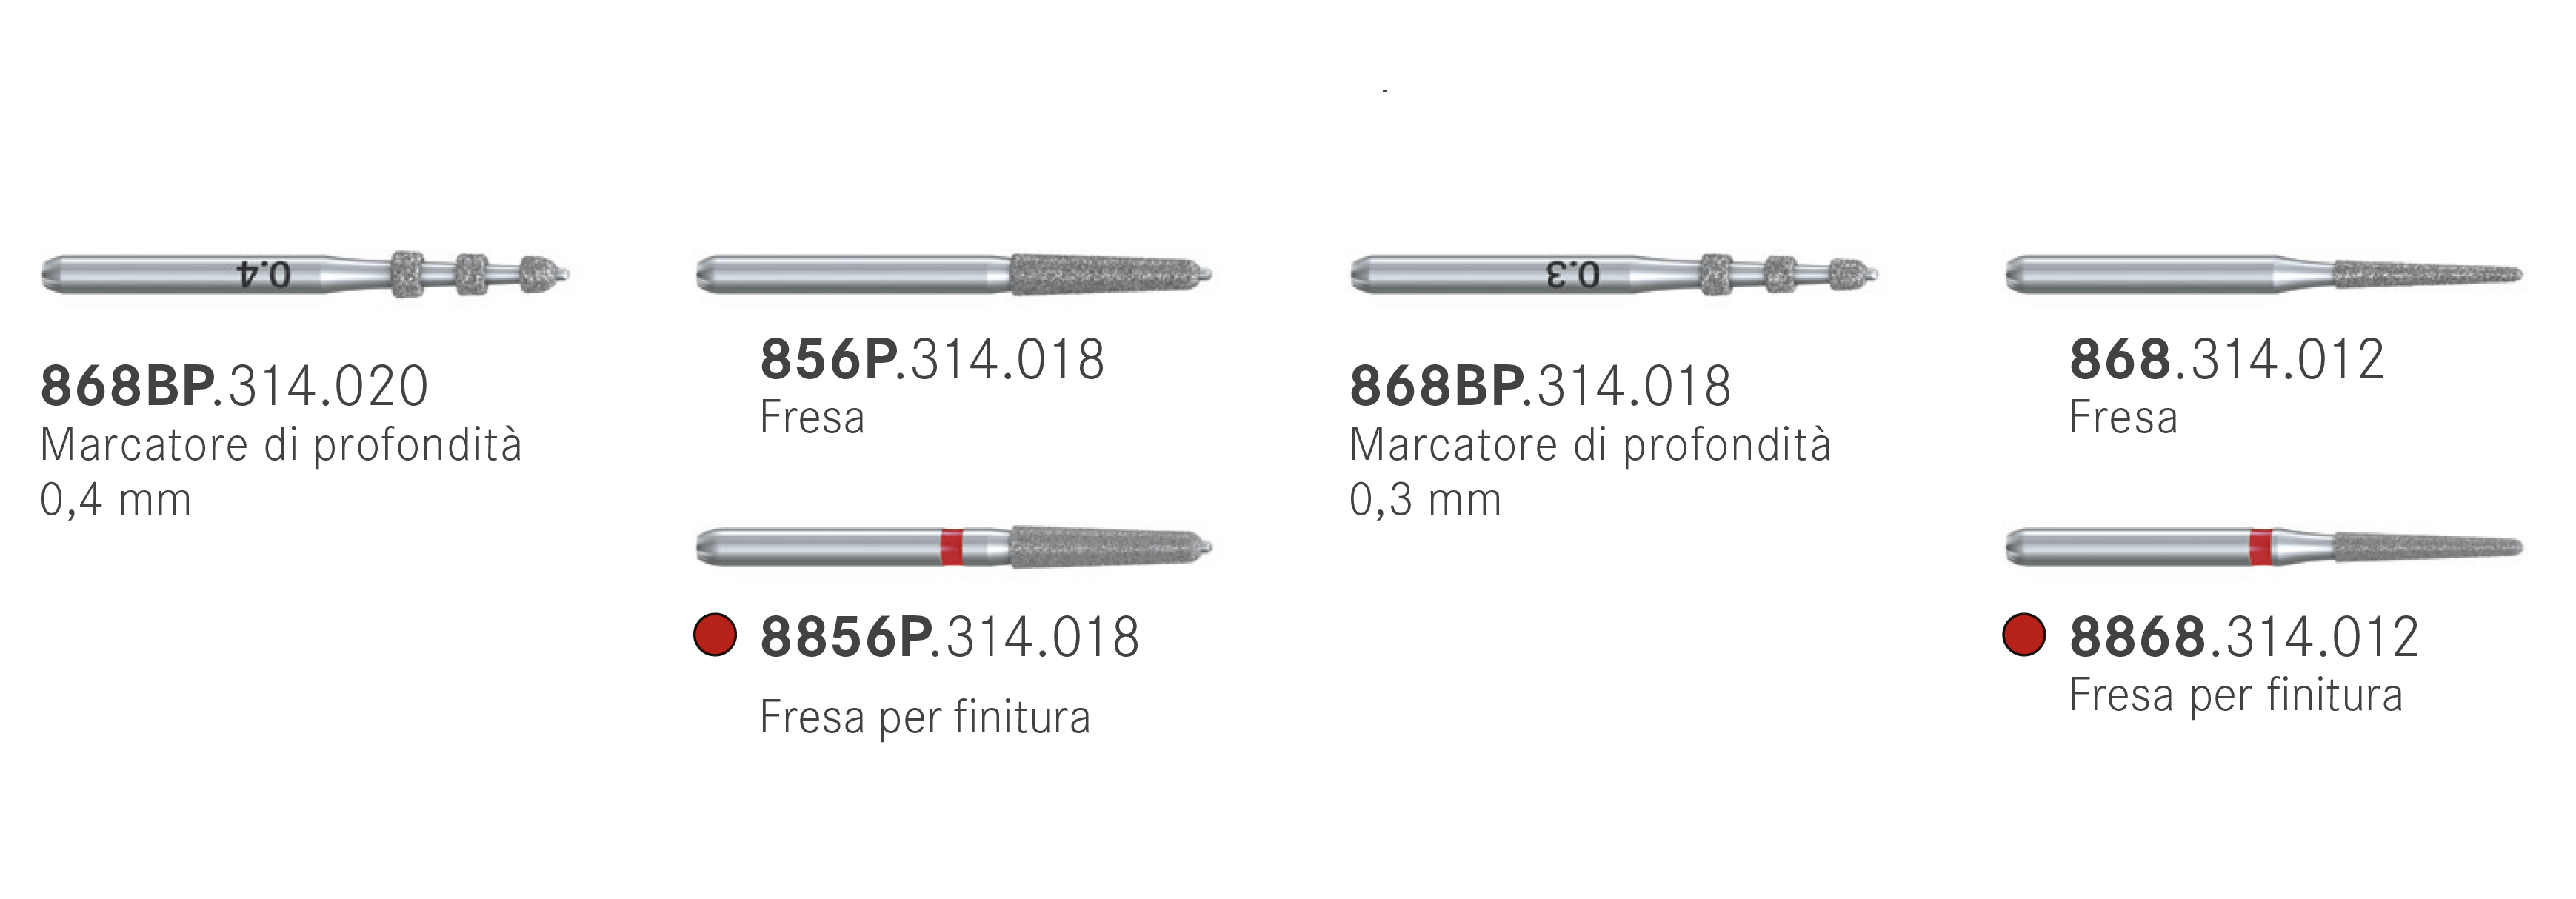Click 'Fresa' label under 868.314.012
The height and width of the screenshot is (899, 2576).
[x=2123, y=417]
